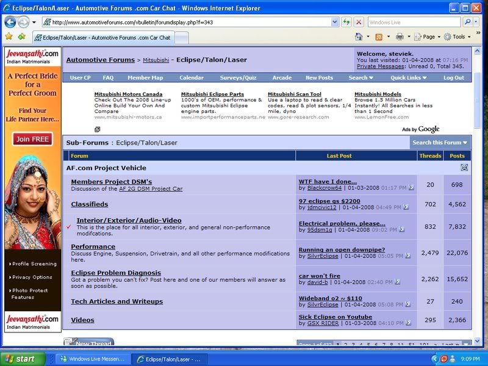Open the IE Tools dropdown menu
Screen dimensions: 488x366
(457, 37)
